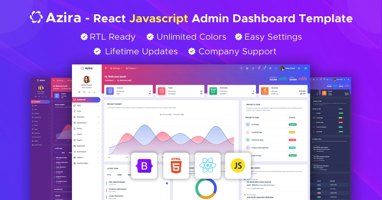This screenshot has width=382, height=200.
Task: Expand the Submenus sidebar chevron
Action: coord(98,146)
